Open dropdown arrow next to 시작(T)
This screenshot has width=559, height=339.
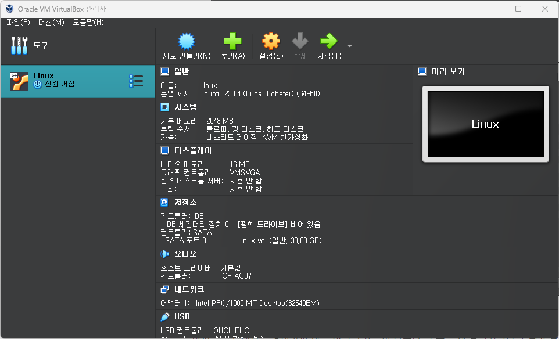tap(350, 46)
